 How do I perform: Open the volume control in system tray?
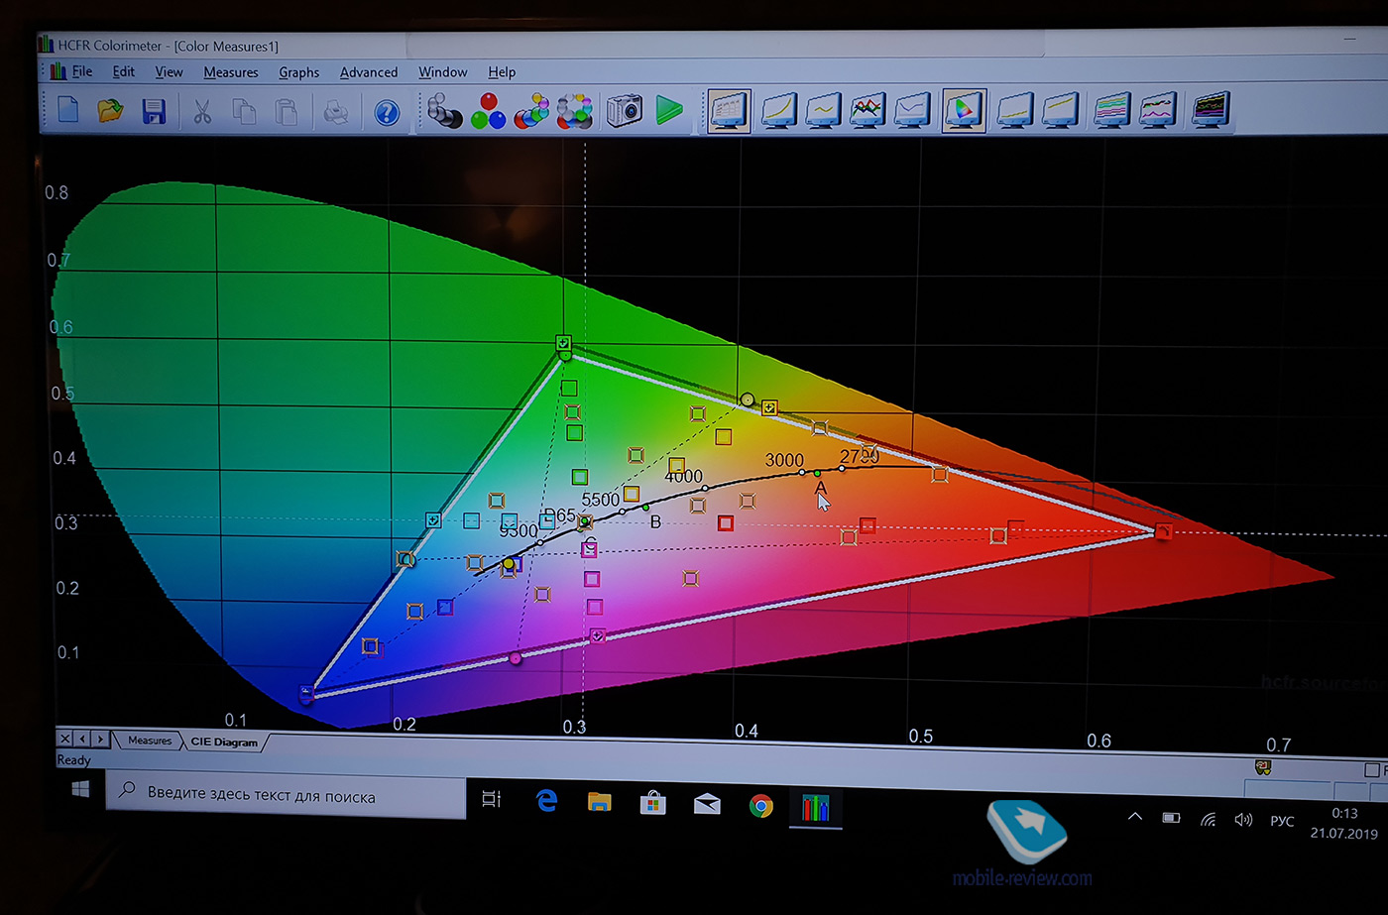pos(1243,820)
